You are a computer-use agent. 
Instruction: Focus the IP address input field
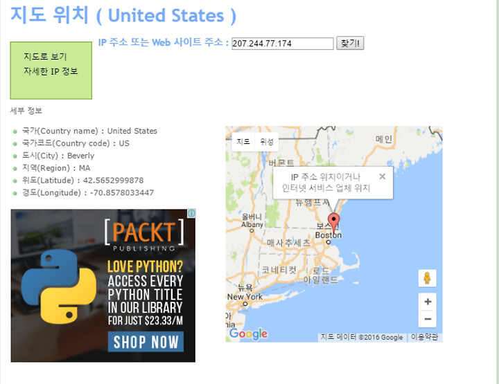(282, 44)
